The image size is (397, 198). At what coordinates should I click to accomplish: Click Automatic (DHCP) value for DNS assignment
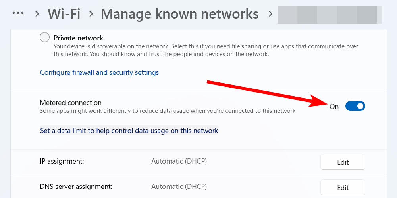tap(179, 186)
